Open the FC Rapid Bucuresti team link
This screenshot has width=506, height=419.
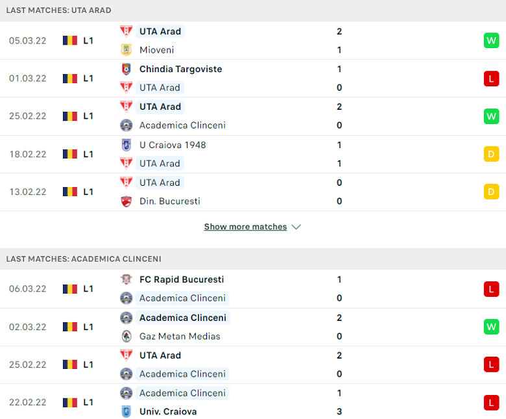point(182,279)
